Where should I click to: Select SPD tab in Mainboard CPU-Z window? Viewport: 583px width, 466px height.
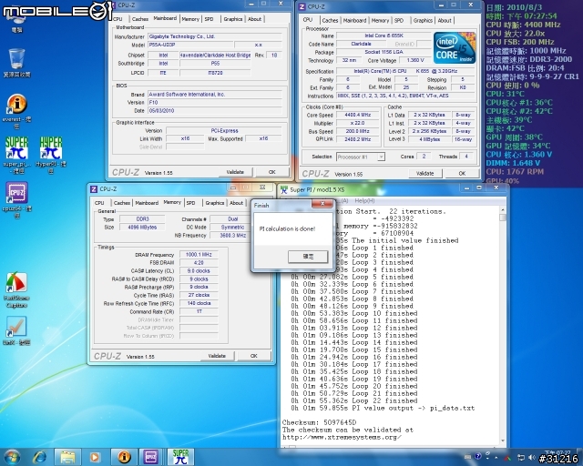point(209,19)
